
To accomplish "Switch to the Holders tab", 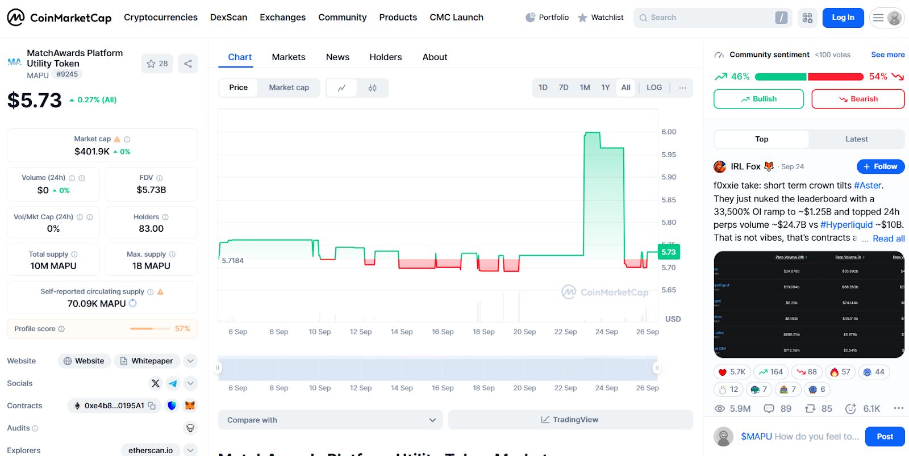I will coord(385,57).
